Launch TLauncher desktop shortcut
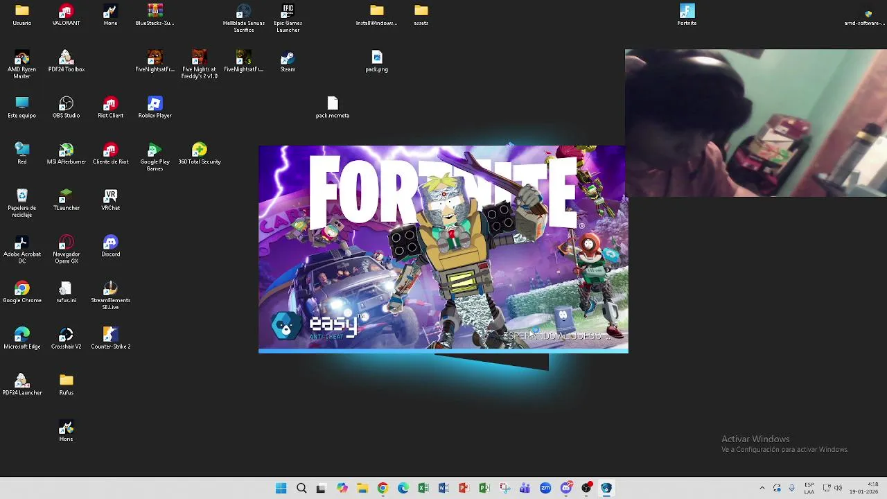 (x=66, y=200)
